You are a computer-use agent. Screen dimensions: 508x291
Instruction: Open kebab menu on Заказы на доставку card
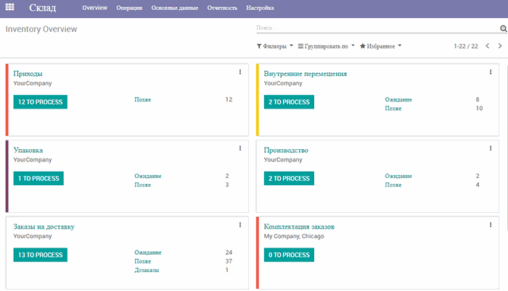[x=239, y=225]
